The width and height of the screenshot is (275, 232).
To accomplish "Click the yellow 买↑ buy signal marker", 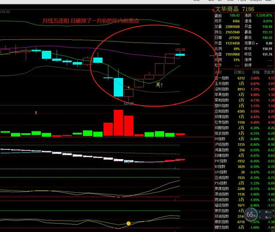I will point(159,85).
